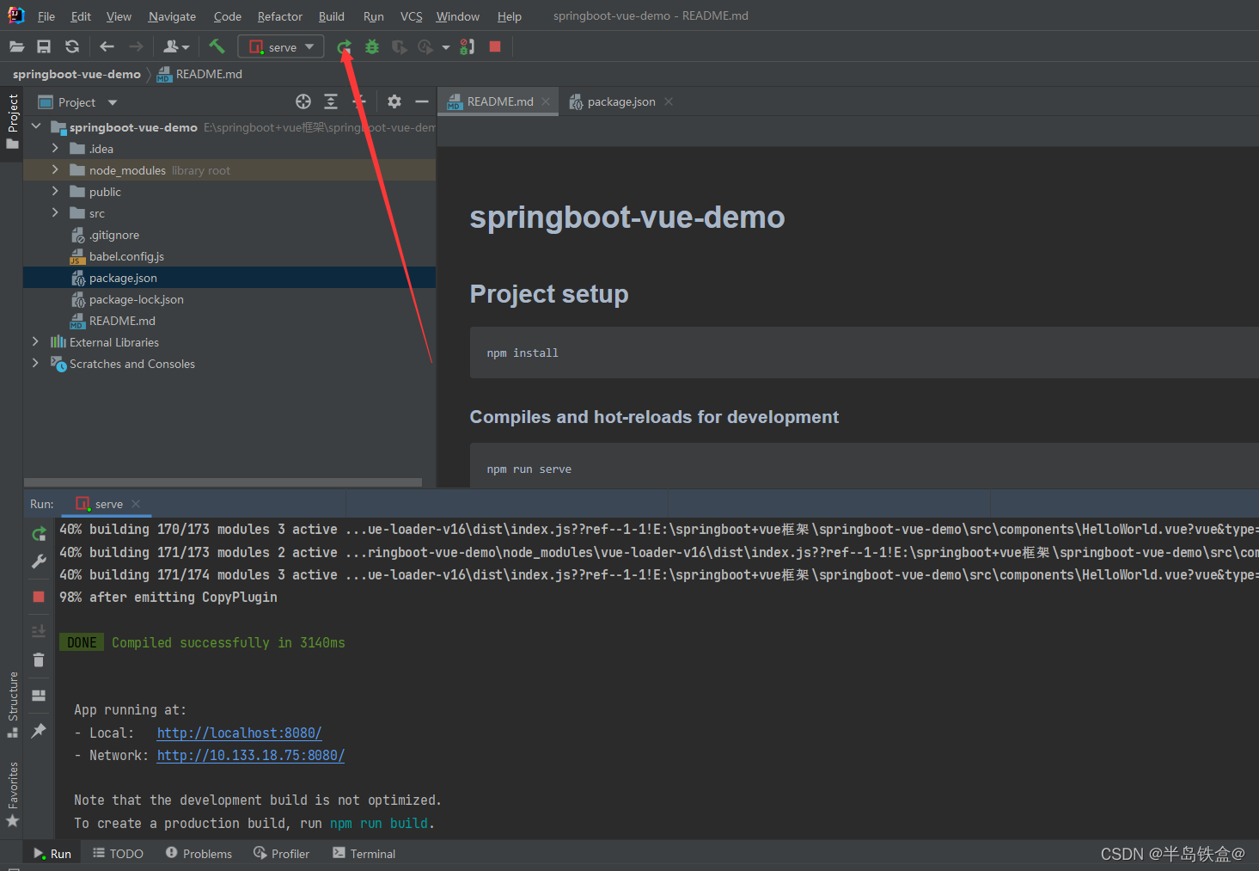The image size is (1259, 871).
Task: Open the user profile toolbar dropdown
Action: click(x=176, y=46)
